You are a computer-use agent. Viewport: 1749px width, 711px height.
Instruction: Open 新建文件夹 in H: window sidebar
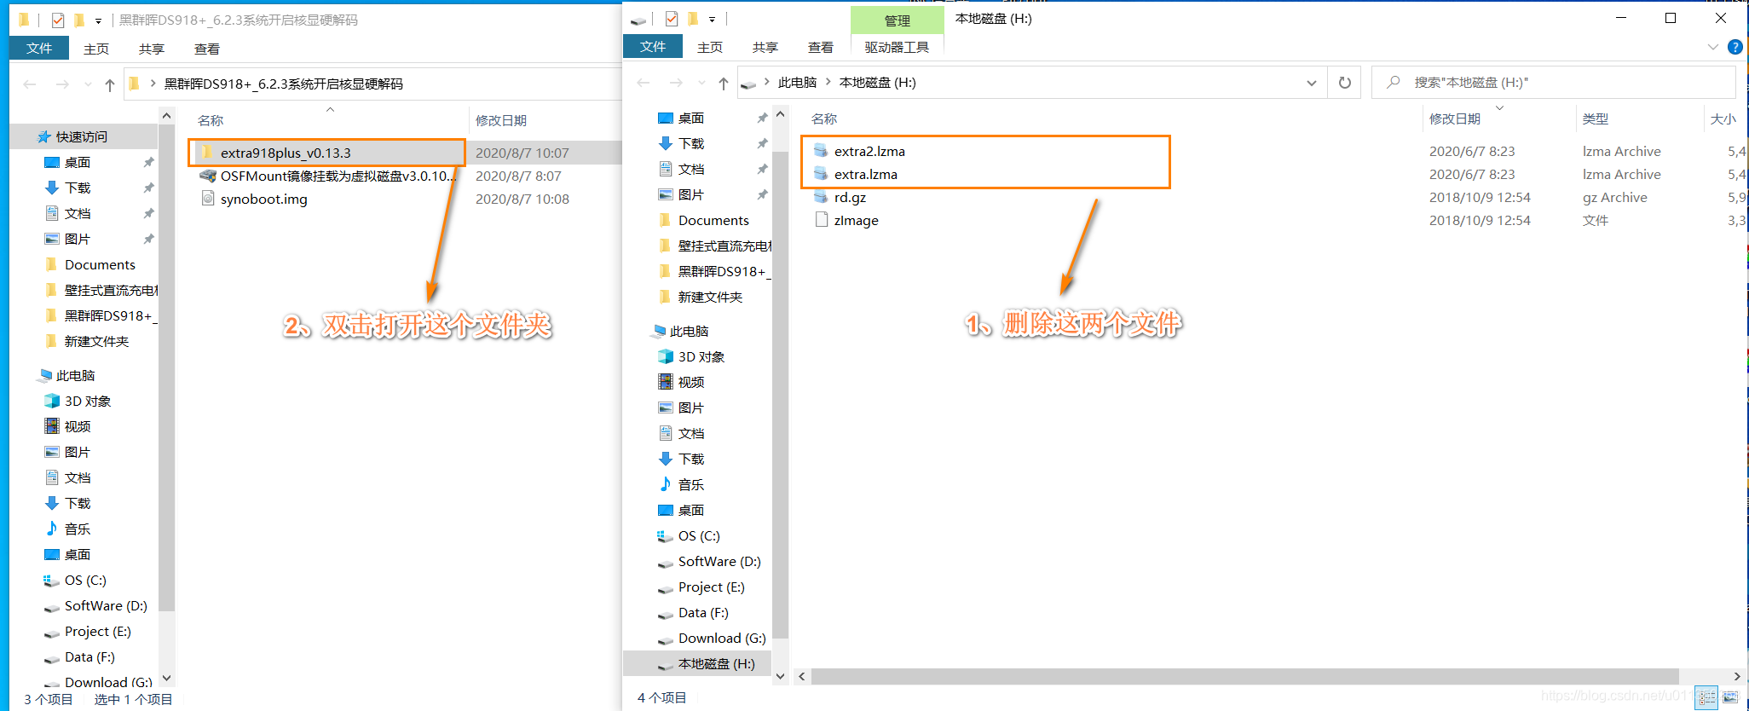pos(701,297)
